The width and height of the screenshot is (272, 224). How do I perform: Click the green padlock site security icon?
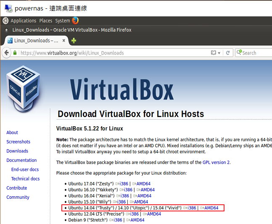pos(15,52)
